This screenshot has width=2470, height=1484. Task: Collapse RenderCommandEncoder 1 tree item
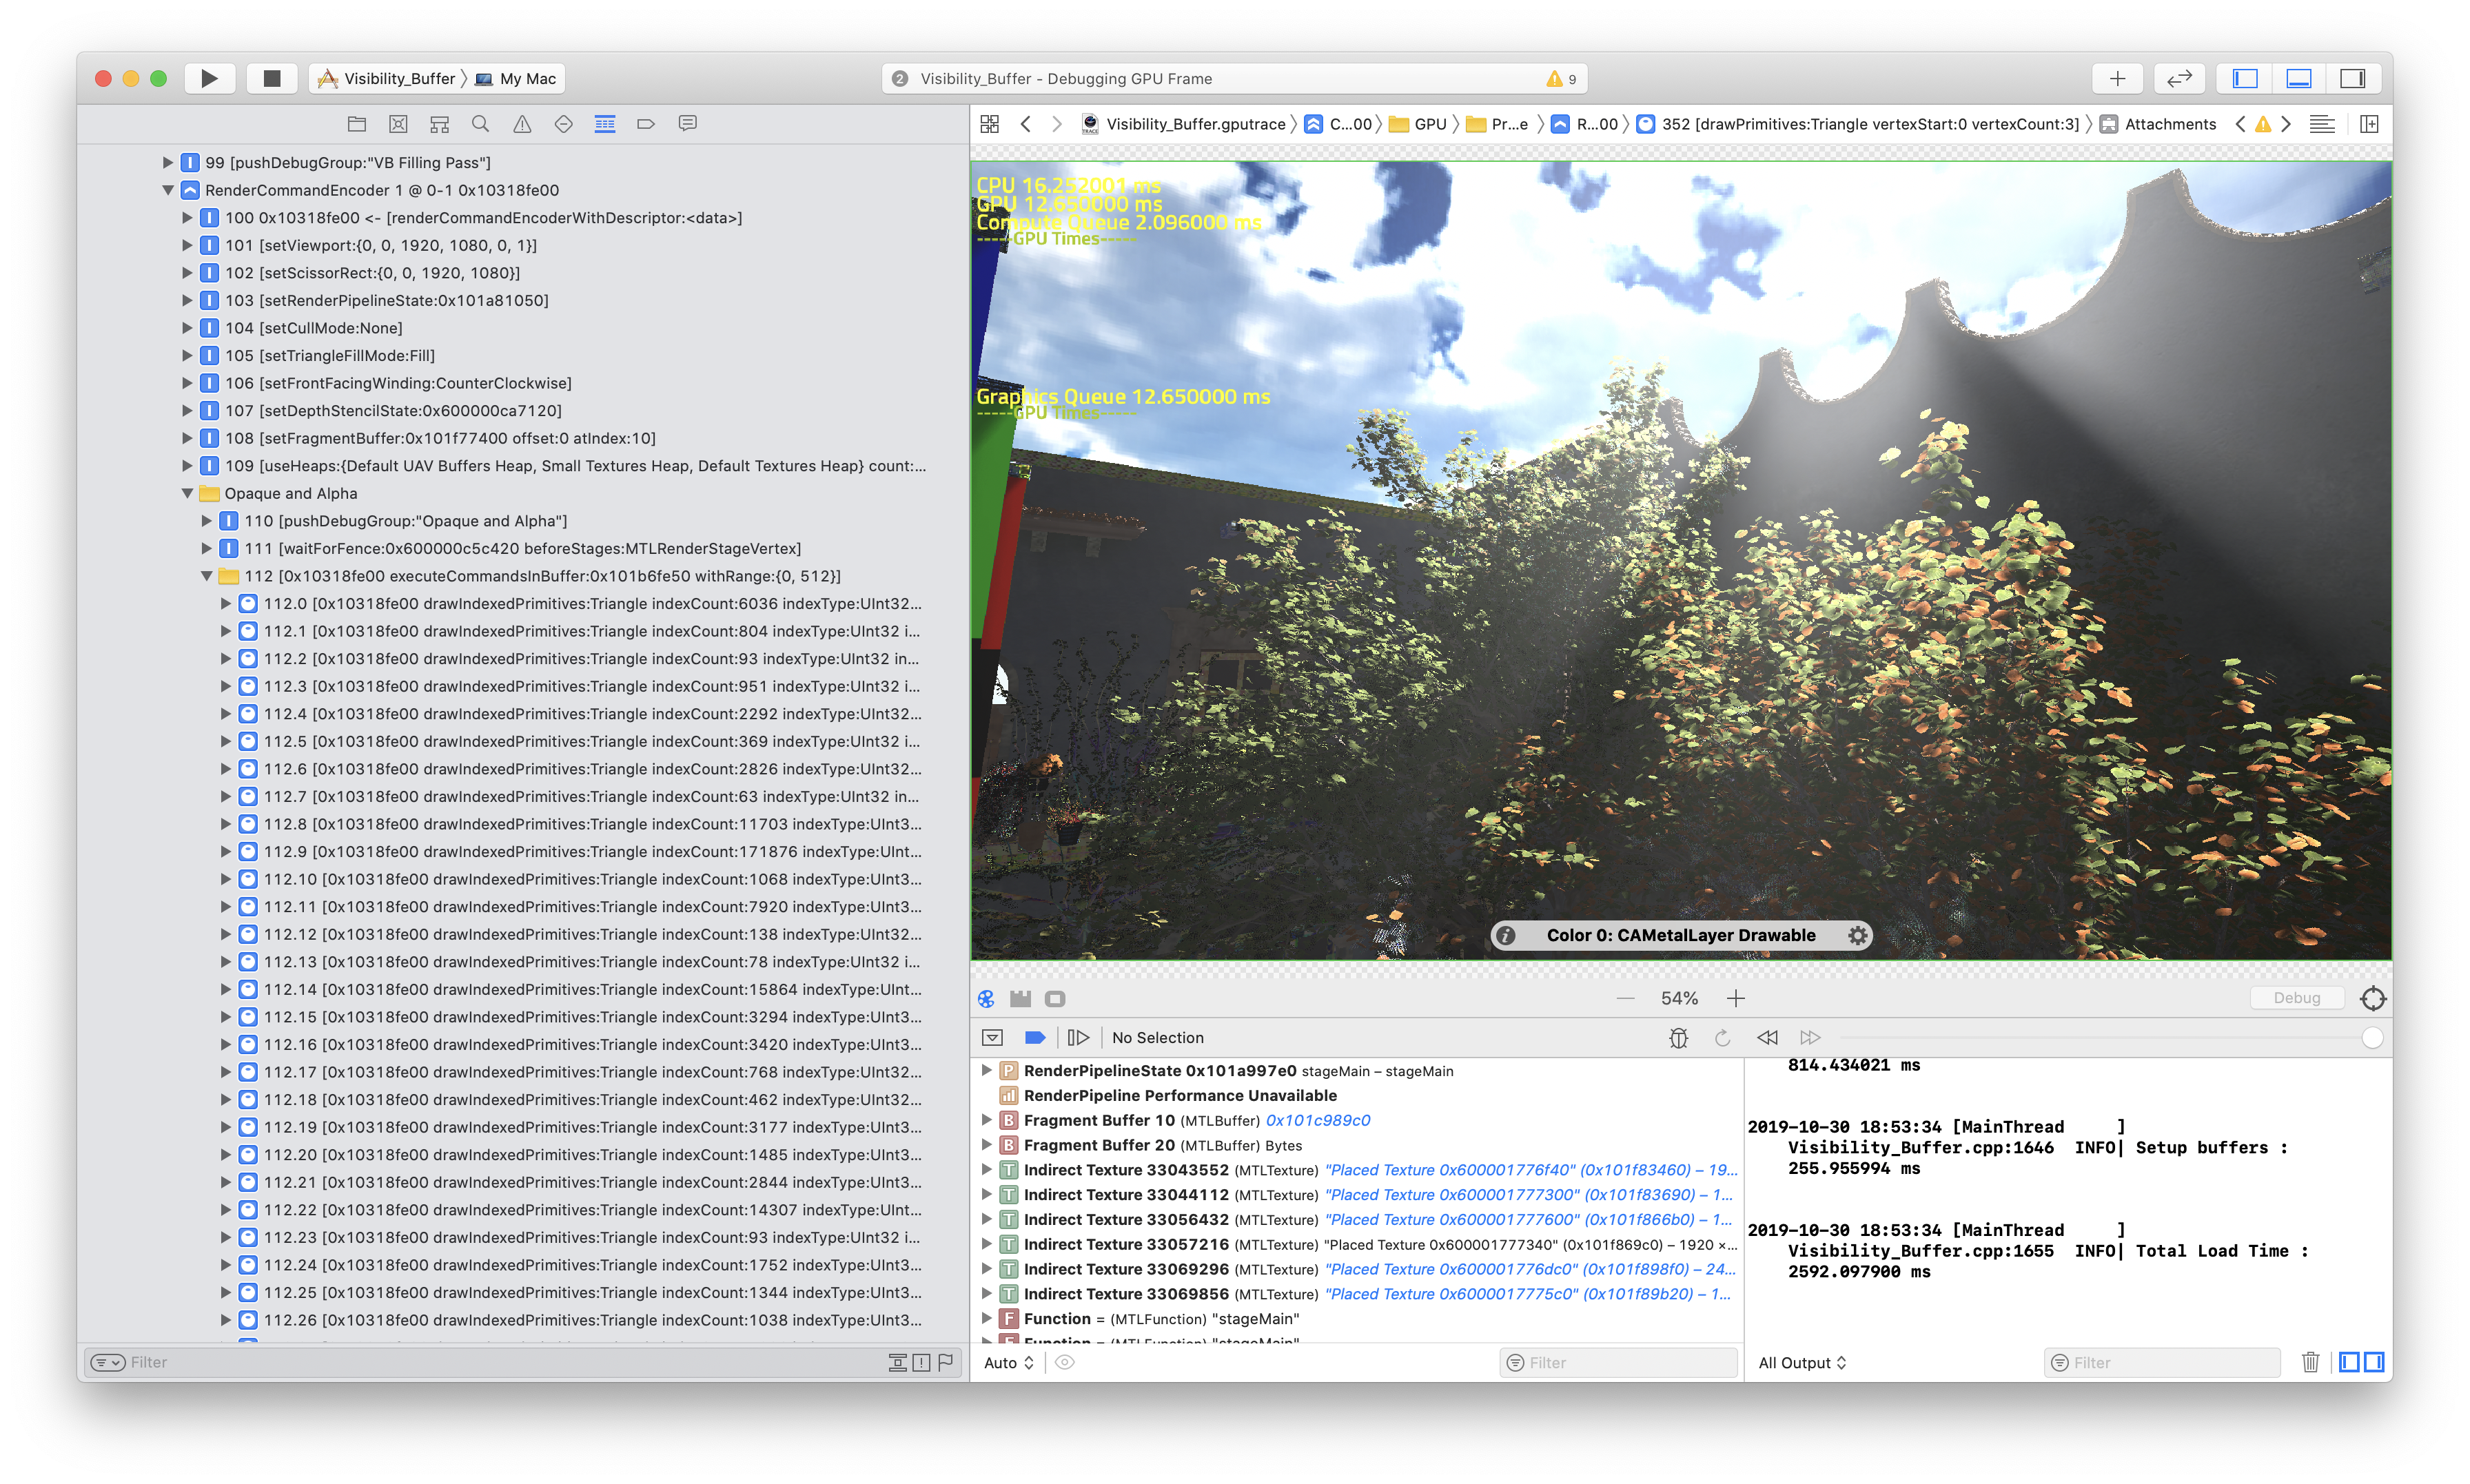click(168, 190)
